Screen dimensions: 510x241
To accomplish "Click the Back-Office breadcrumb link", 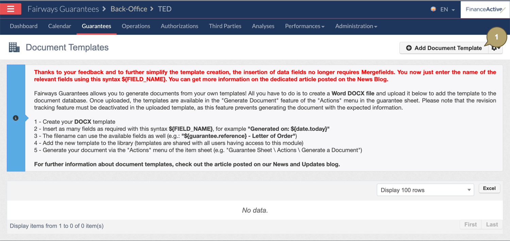I will coord(129,9).
